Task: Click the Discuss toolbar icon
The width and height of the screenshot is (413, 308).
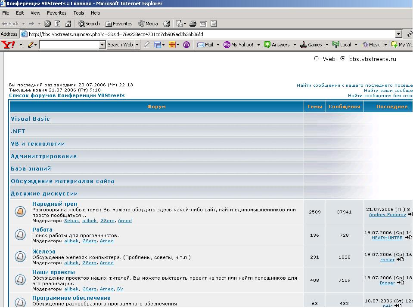Action: pyautogui.click(x=214, y=24)
